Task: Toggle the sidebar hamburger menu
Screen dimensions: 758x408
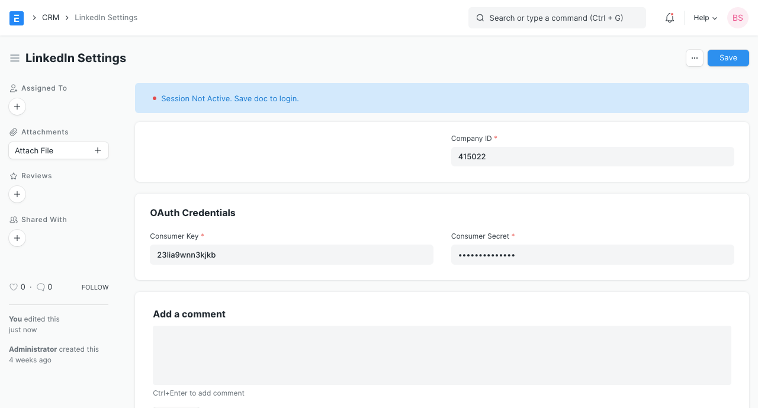Action: 15,58
